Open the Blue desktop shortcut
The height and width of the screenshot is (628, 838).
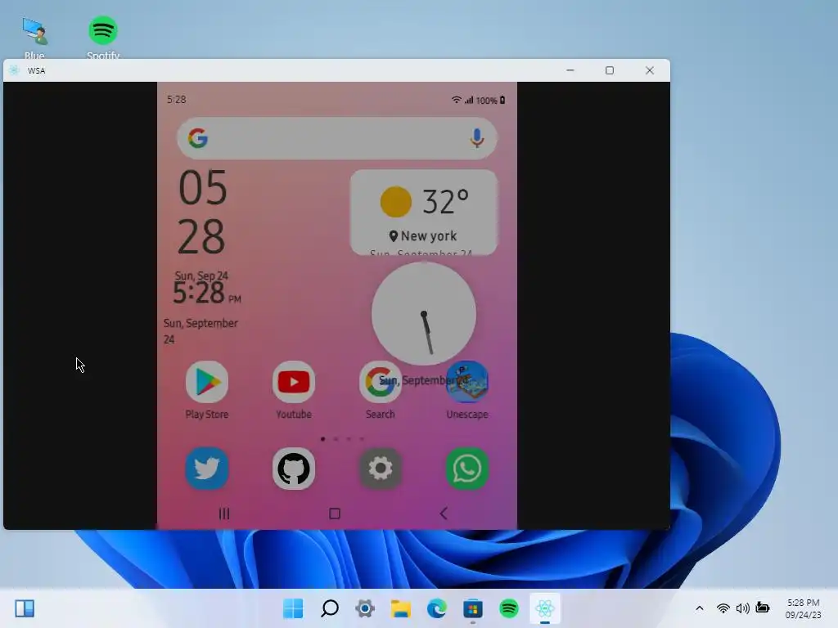pos(34,38)
